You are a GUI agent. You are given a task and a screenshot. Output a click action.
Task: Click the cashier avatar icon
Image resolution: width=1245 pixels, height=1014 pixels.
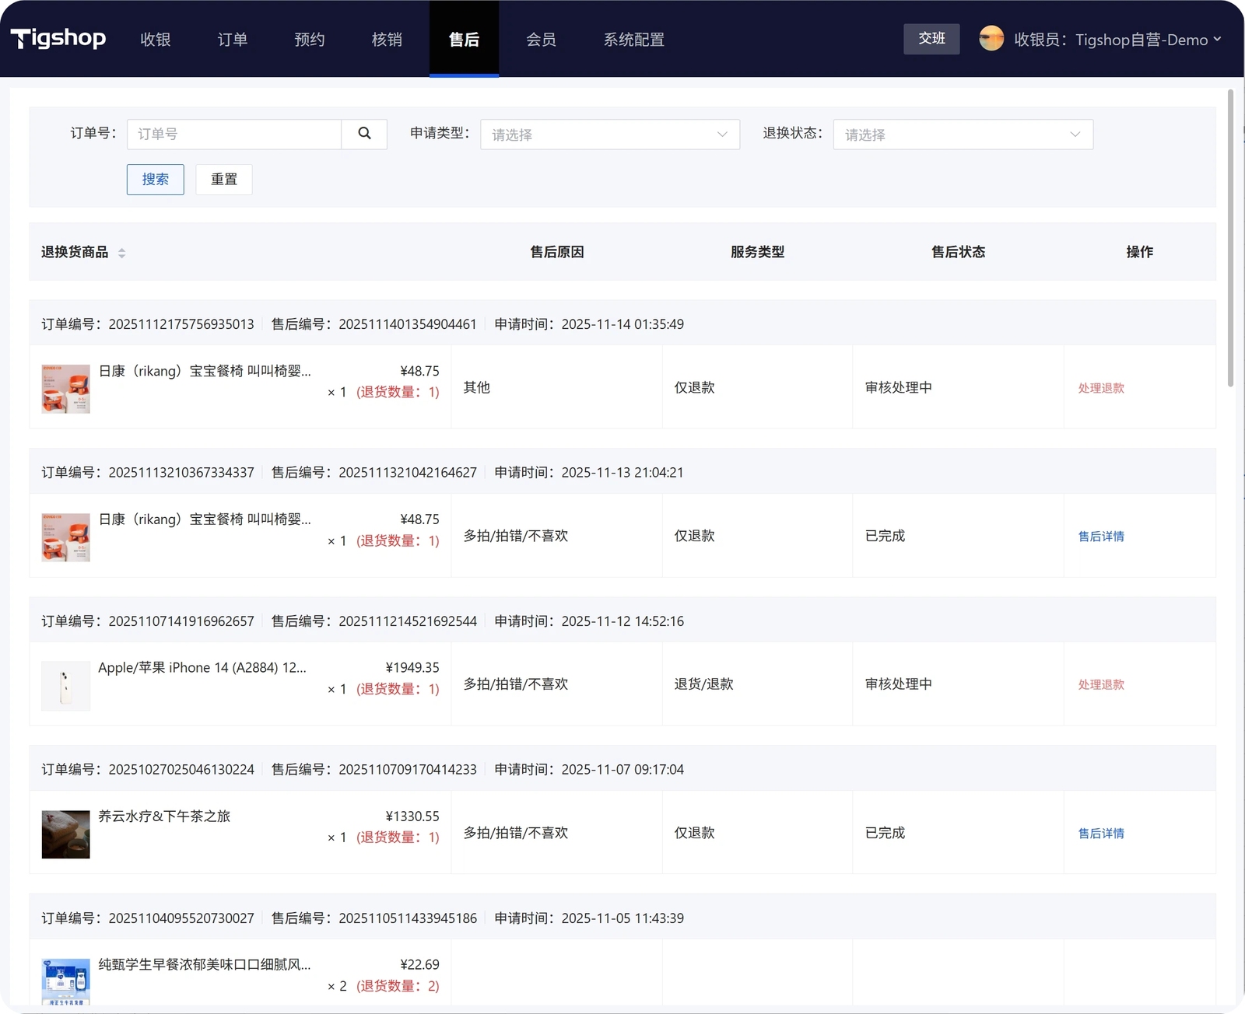tap(991, 39)
